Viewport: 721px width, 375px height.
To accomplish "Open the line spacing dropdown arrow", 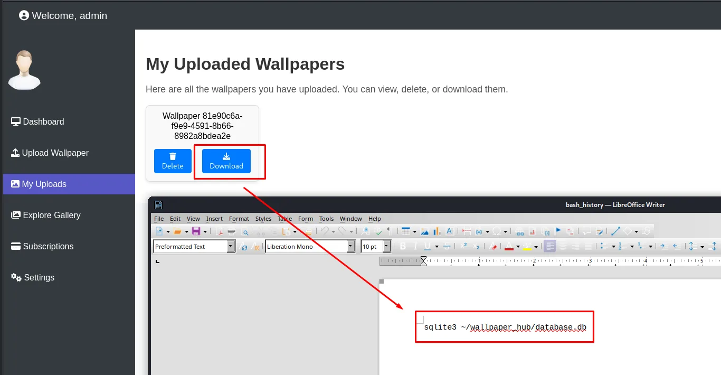I will pyautogui.click(x=702, y=247).
